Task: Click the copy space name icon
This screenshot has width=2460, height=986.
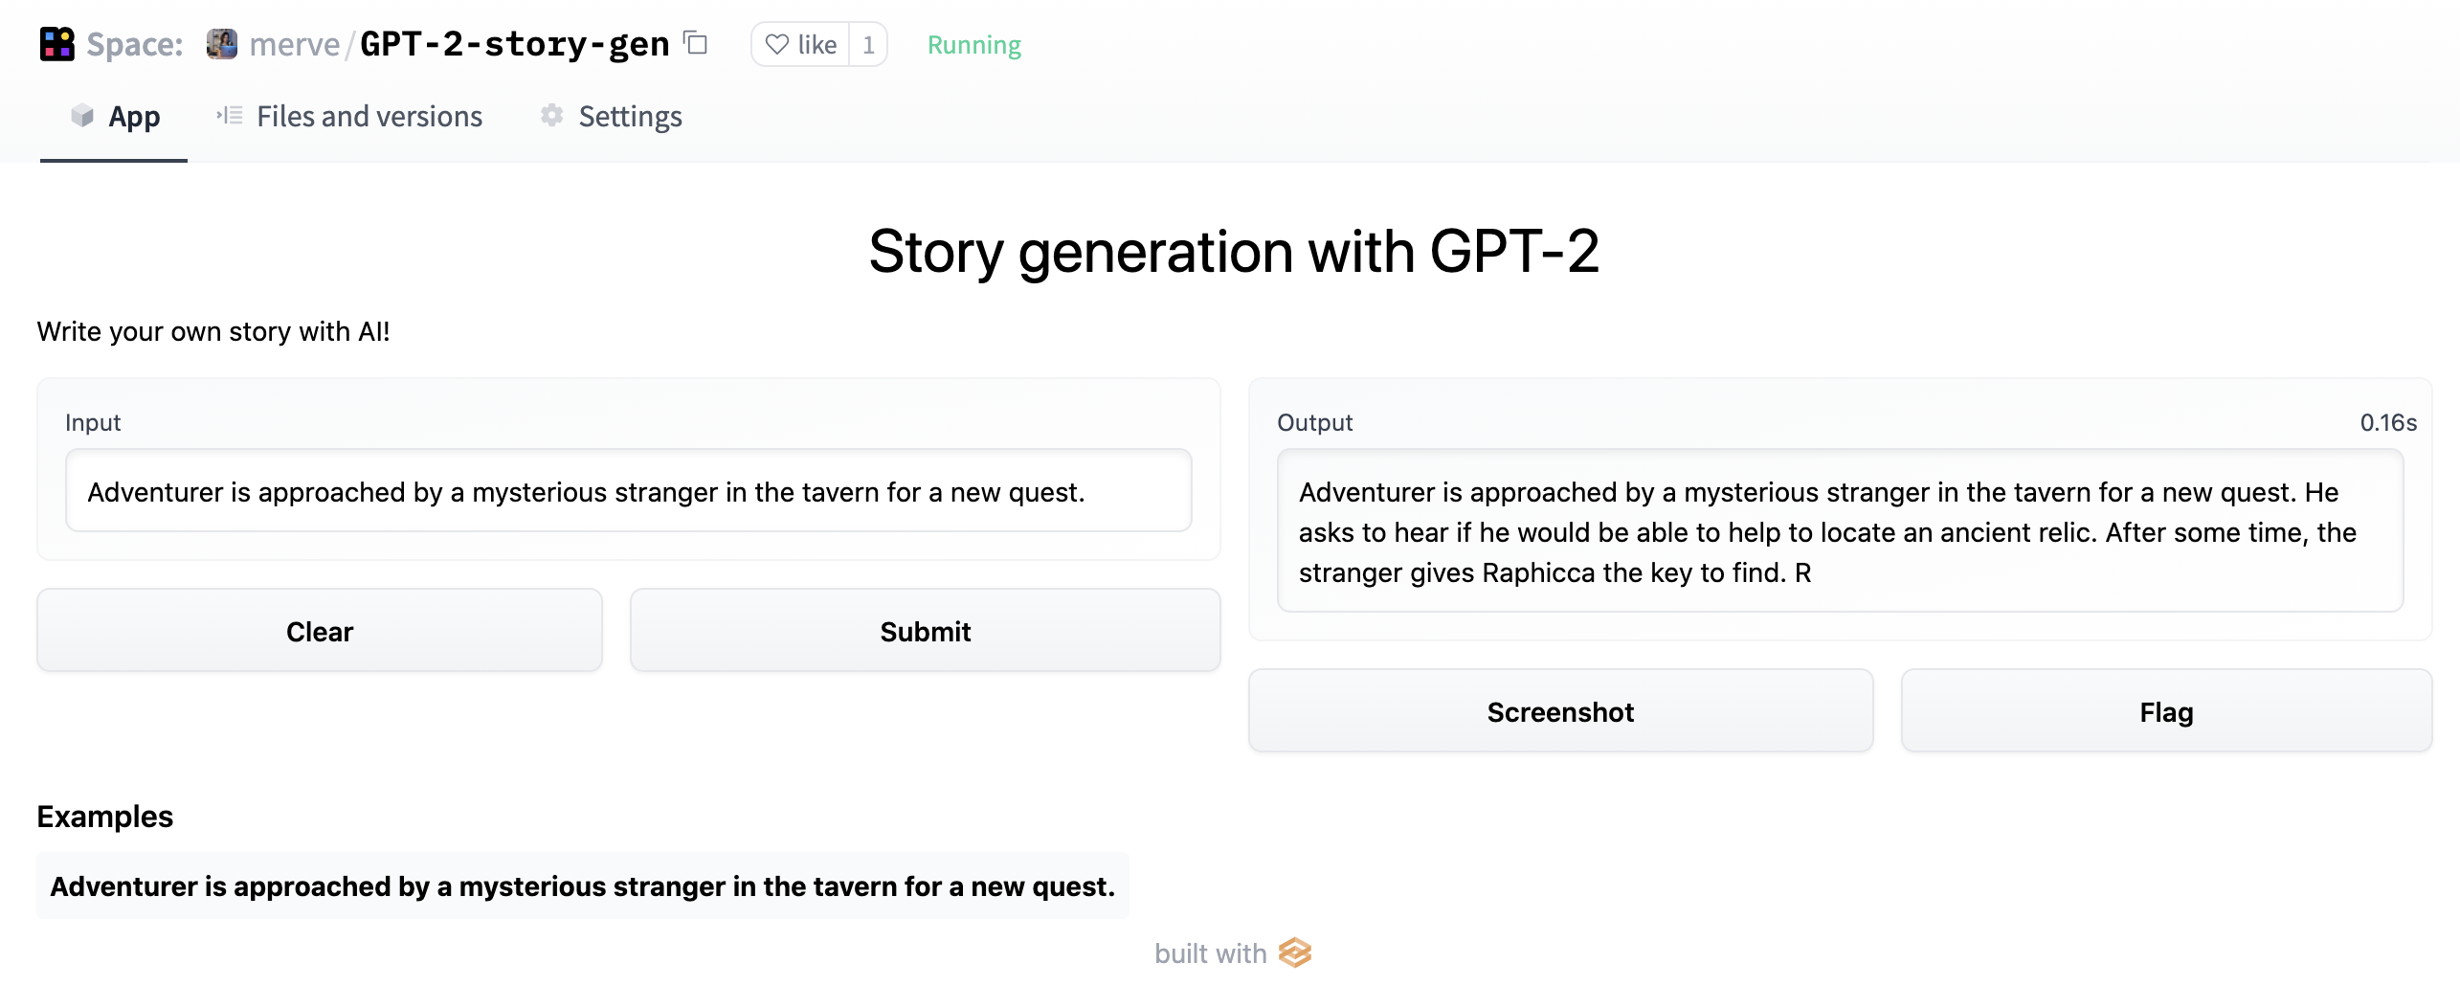Action: click(696, 43)
